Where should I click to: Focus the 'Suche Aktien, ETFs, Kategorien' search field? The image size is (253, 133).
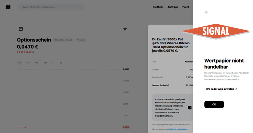tap(51, 7)
